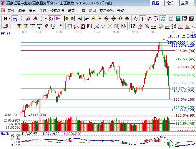196x149 pixels.
Task: Click the 客服 button in title bar
Action: pos(155,3)
